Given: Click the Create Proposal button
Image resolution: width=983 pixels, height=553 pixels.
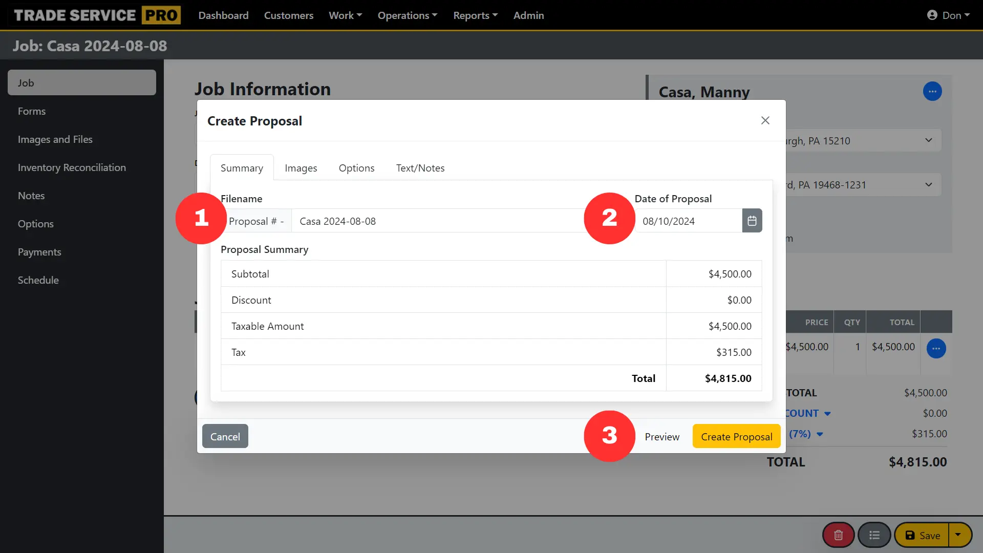Looking at the screenshot, I should click(x=736, y=436).
